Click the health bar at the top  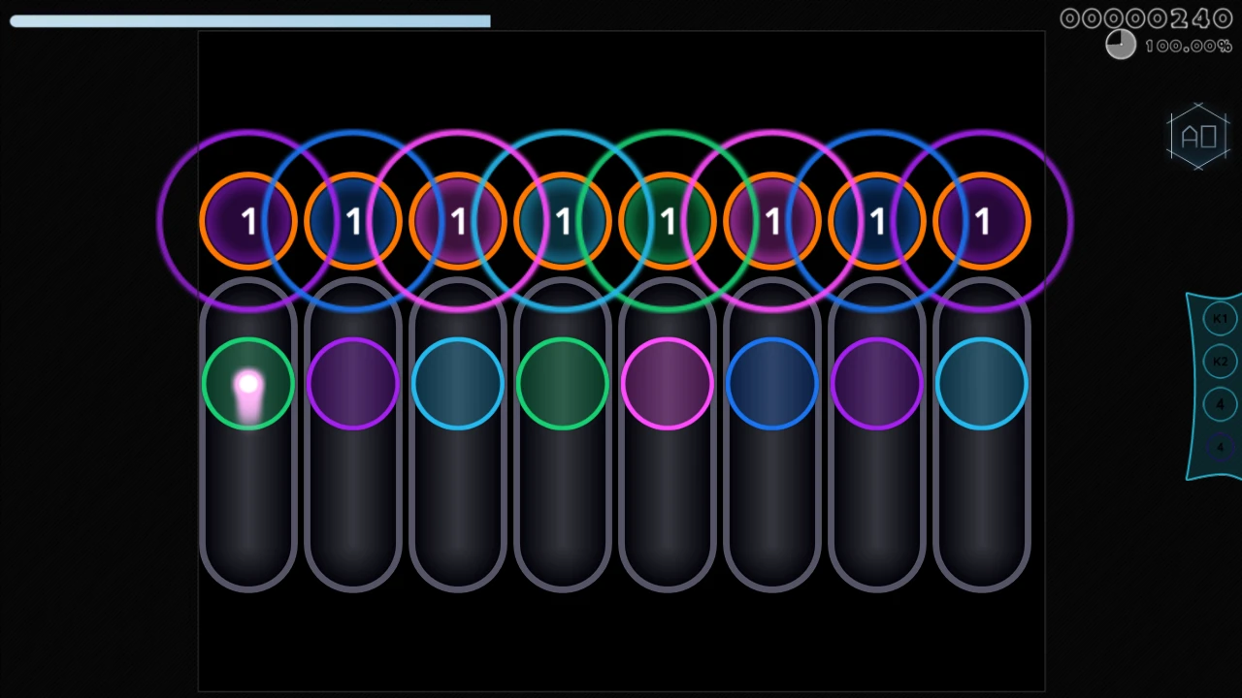tap(250, 21)
